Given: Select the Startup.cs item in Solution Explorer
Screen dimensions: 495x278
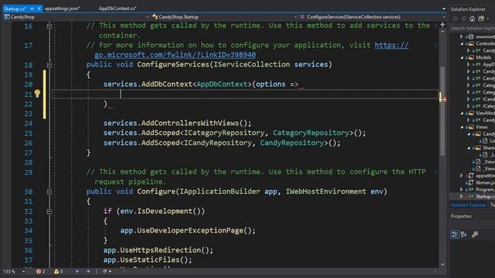Looking at the screenshot, I should [x=485, y=196].
